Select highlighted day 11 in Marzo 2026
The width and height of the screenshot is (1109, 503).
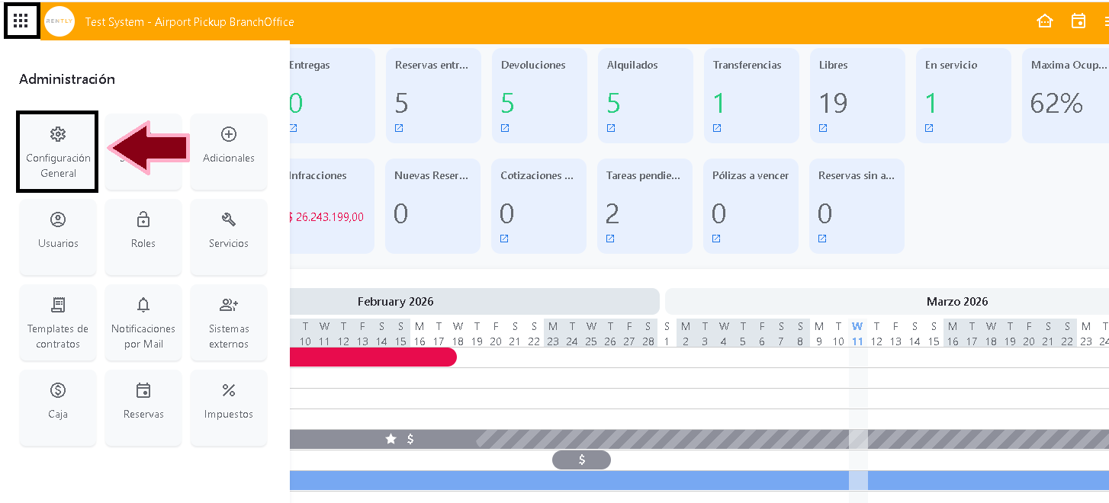click(857, 341)
